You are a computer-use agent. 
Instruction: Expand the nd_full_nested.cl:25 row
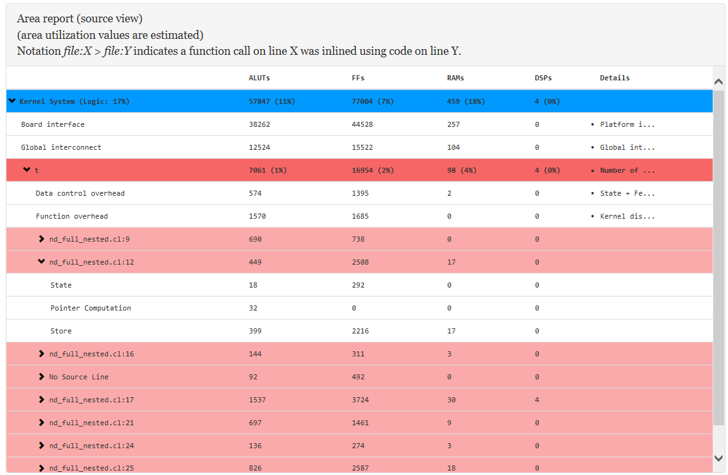coord(42,468)
